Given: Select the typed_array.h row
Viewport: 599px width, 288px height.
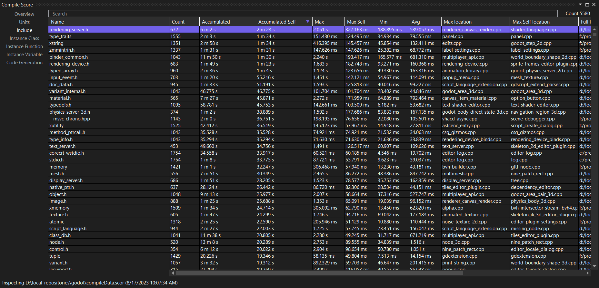Looking at the screenshot, I should (x=320, y=71).
